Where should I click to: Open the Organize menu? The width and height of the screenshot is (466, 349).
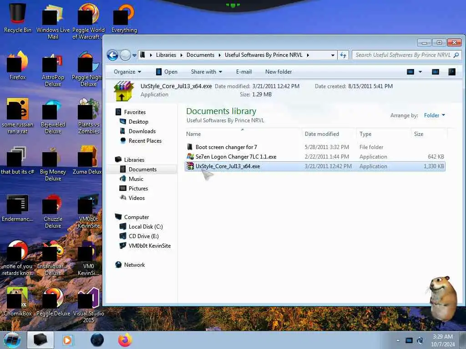pyautogui.click(x=127, y=72)
